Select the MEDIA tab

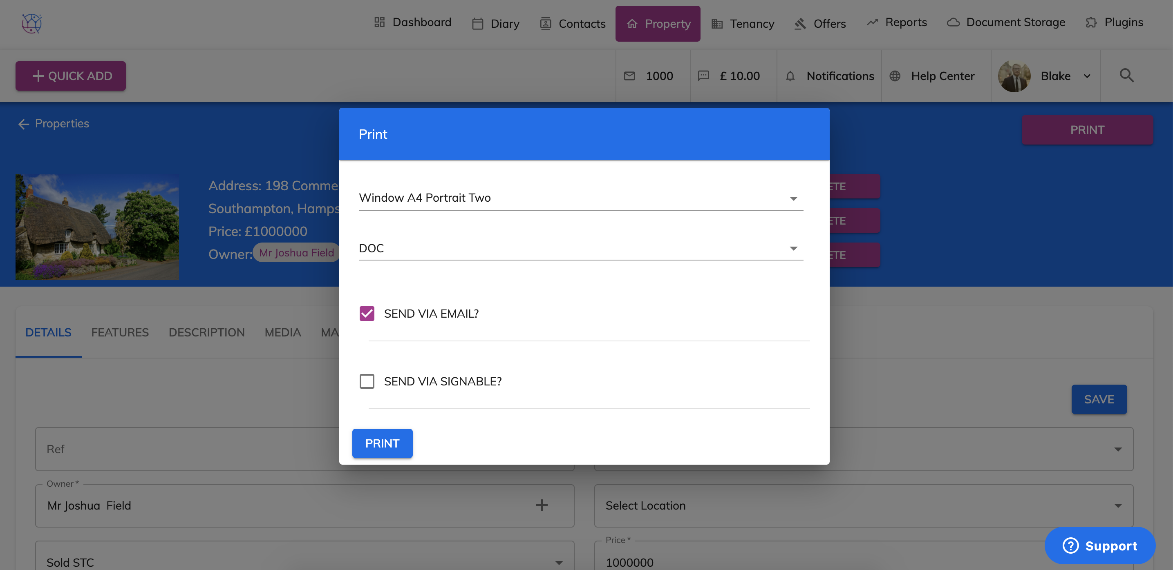(282, 332)
